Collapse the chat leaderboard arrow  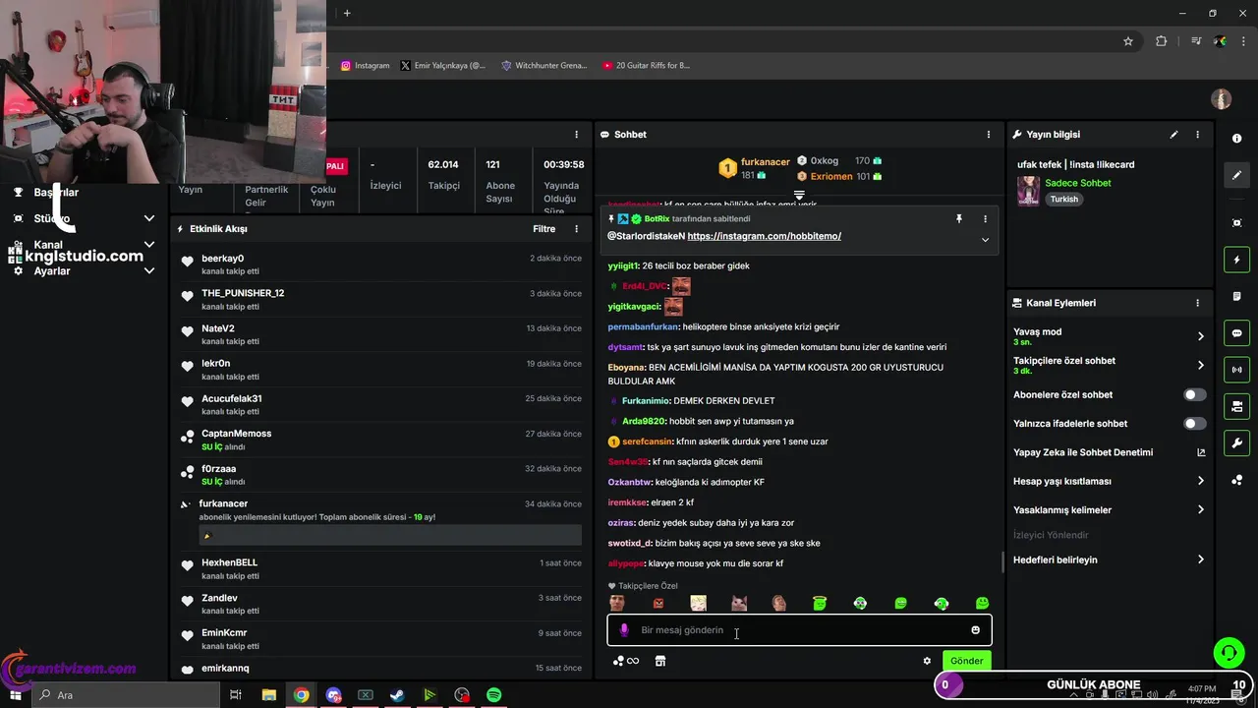pos(799,195)
